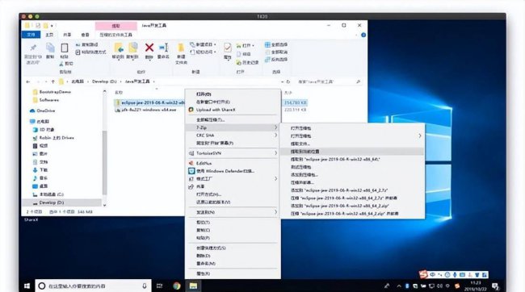
Task: Click the 复制 (Copy) ribbon icon
Action: click(50, 48)
